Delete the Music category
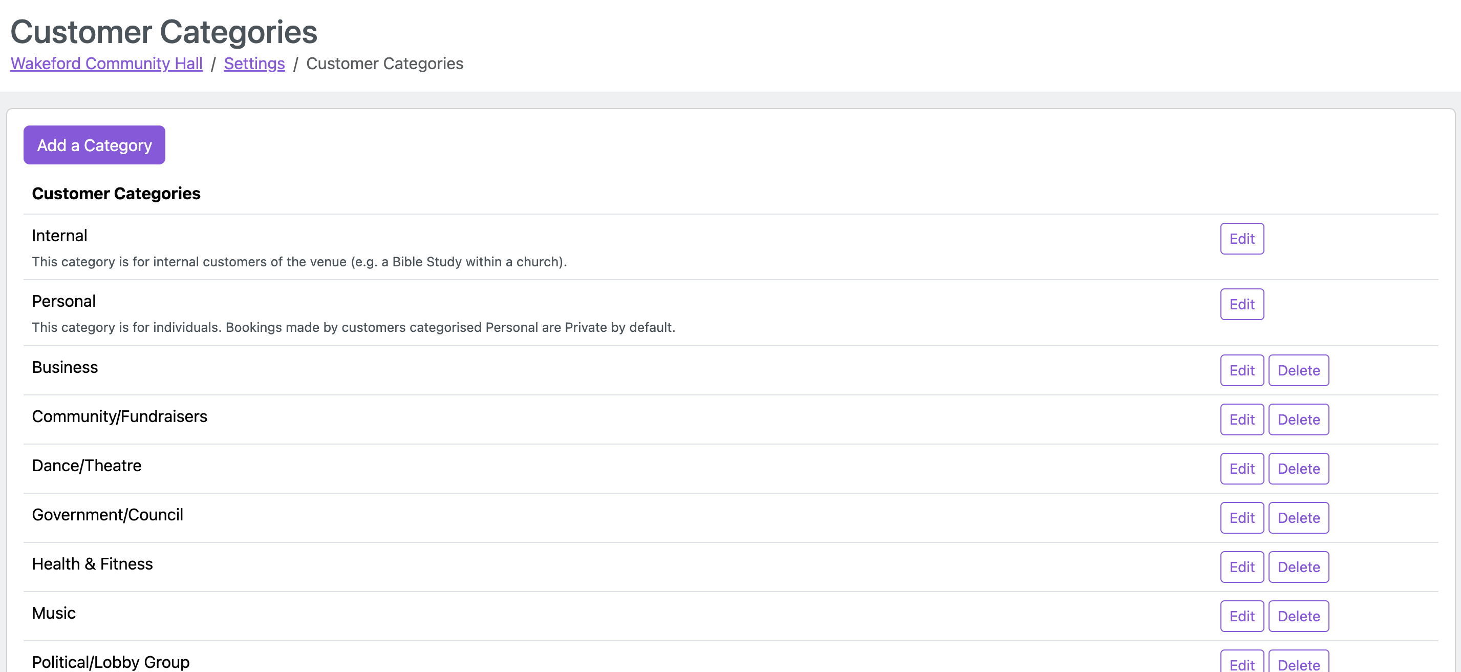 1298,616
